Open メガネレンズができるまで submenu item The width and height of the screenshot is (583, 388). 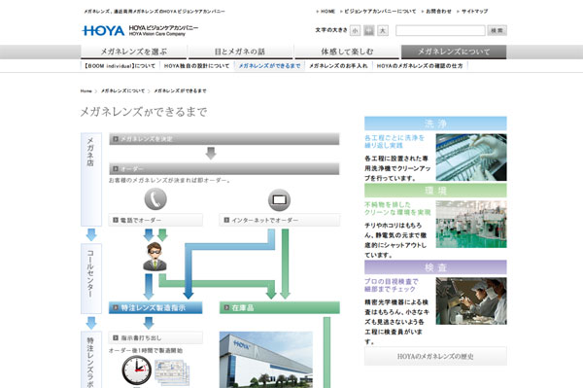point(269,66)
